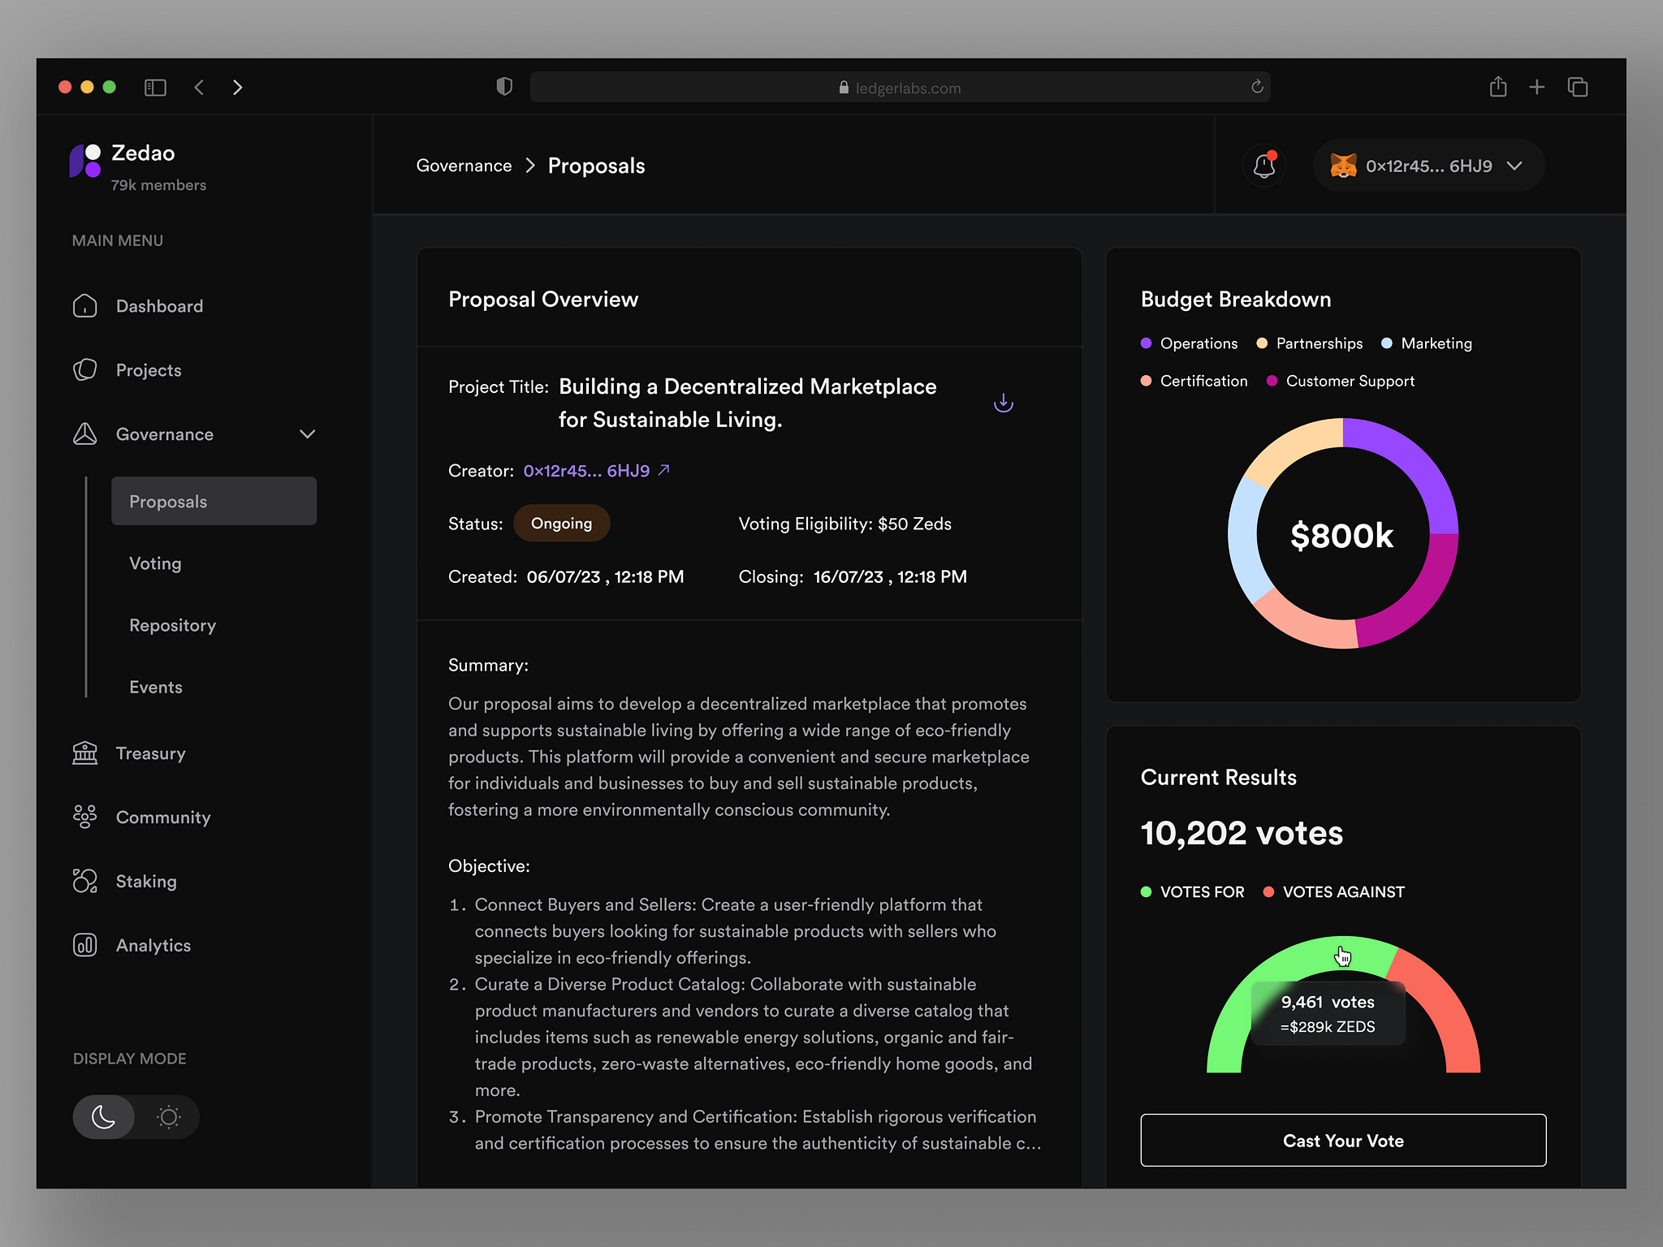Open the connected wallet dropdown

pos(1514,165)
